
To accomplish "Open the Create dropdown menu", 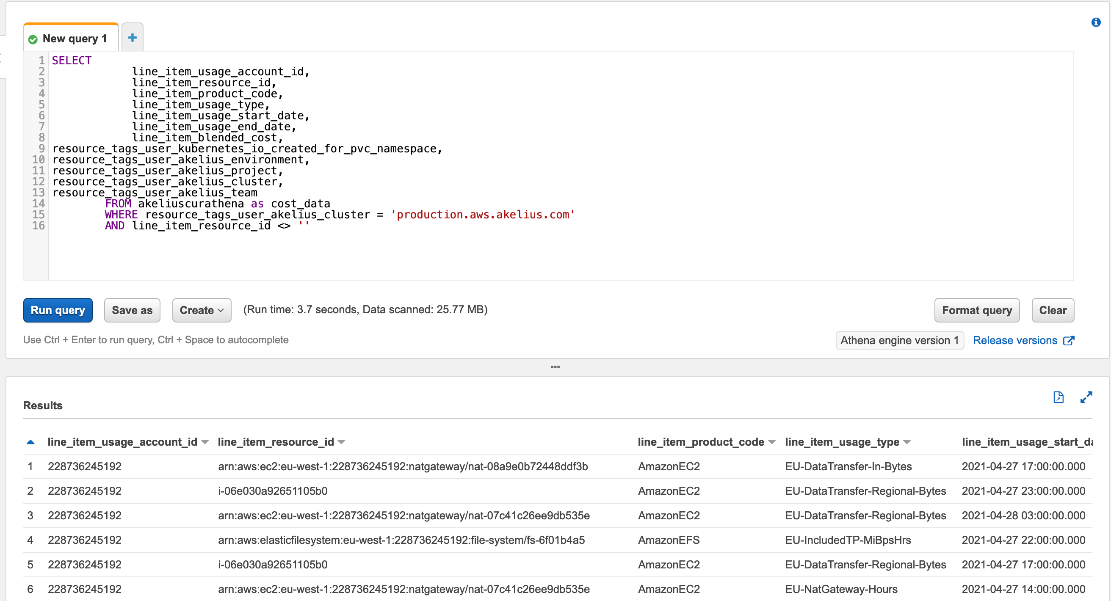I will [201, 310].
